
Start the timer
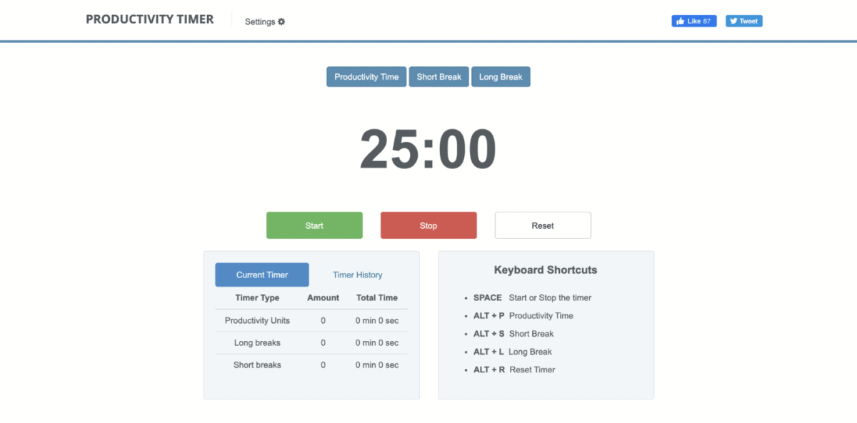(x=314, y=225)
